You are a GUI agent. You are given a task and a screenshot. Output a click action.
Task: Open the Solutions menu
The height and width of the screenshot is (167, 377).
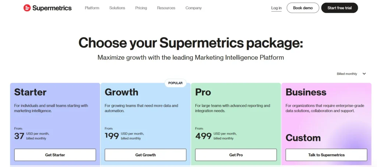point(117,8)
